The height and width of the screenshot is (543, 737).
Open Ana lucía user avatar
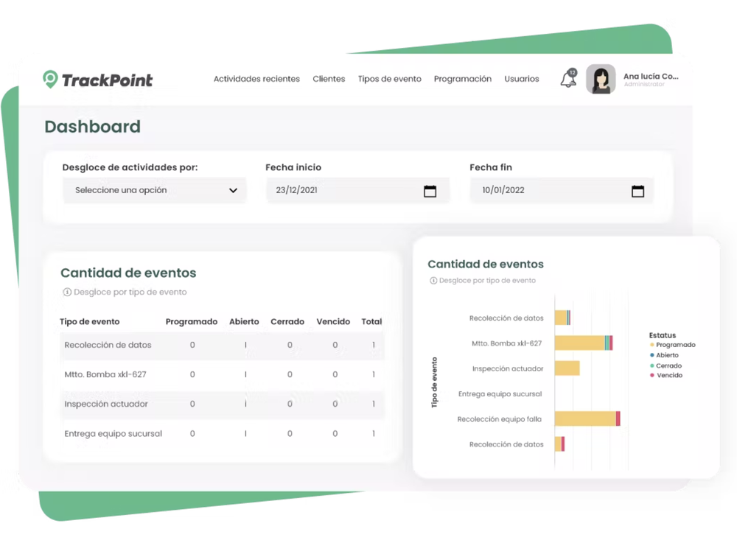(x=601, y=79)
